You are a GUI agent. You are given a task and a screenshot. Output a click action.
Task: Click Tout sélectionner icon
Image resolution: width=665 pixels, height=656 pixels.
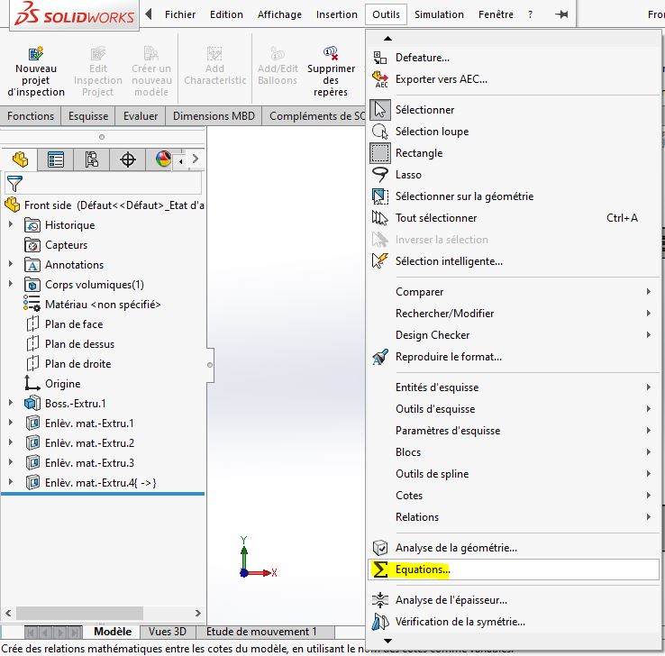pos(380,218)
